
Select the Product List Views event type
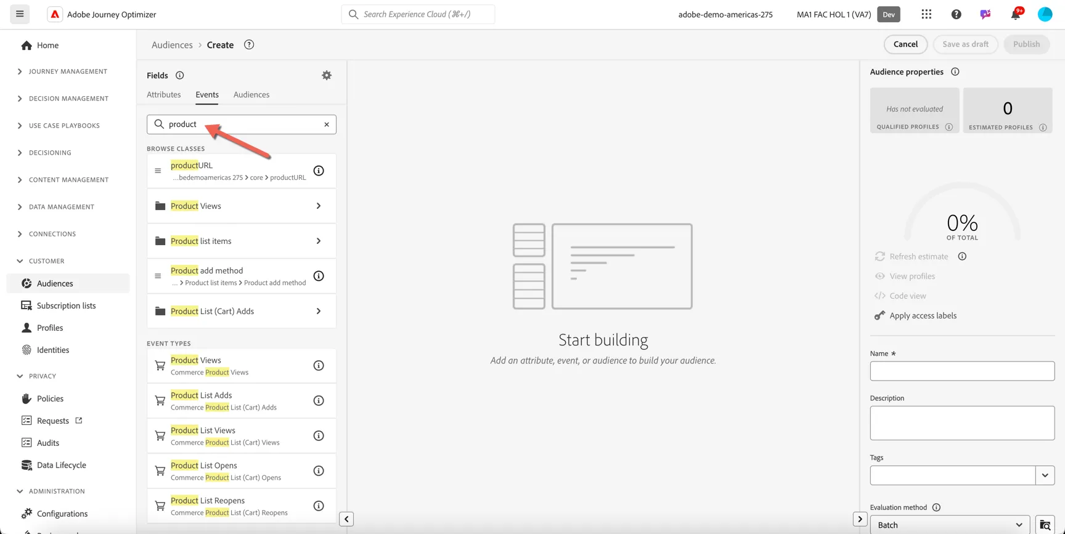[242, 436]
